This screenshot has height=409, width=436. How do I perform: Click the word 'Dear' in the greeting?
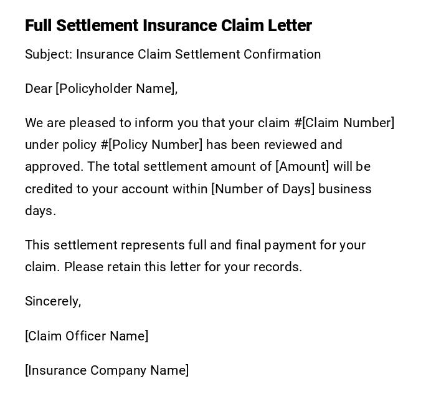pyautogui.click(x=39, y=89)
